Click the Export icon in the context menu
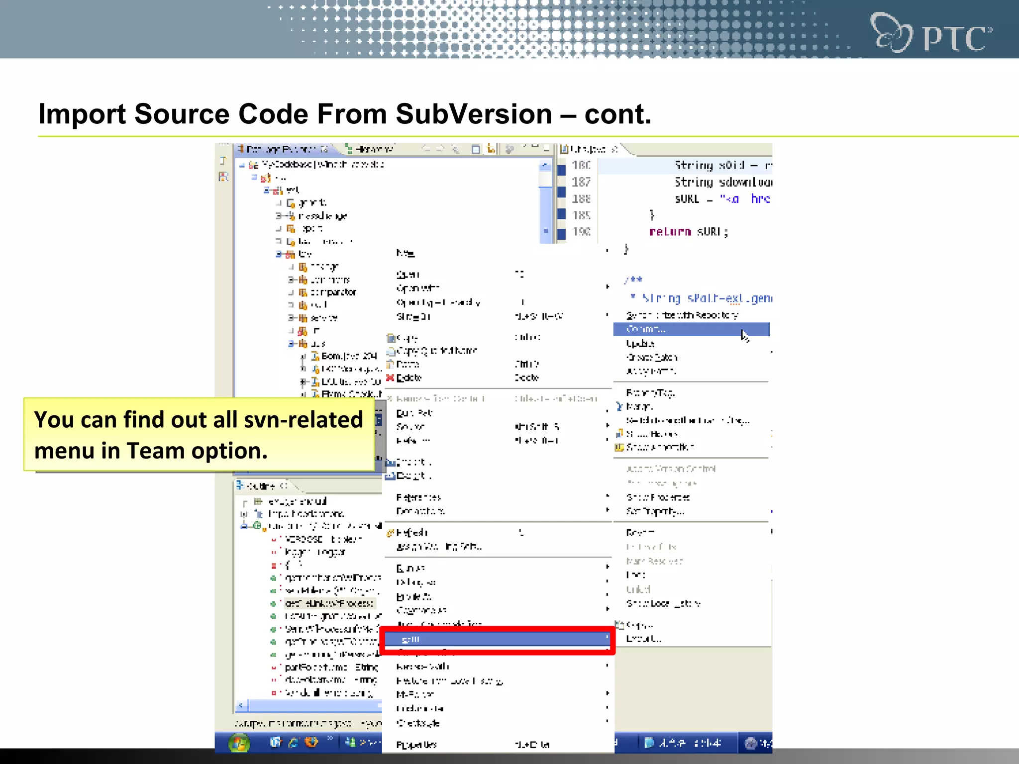Viewport: 1019px width, 764px height. pyautogui.click(x=391, y=476)
